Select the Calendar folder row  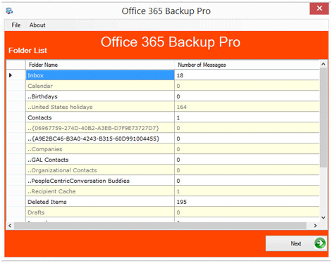100,86
